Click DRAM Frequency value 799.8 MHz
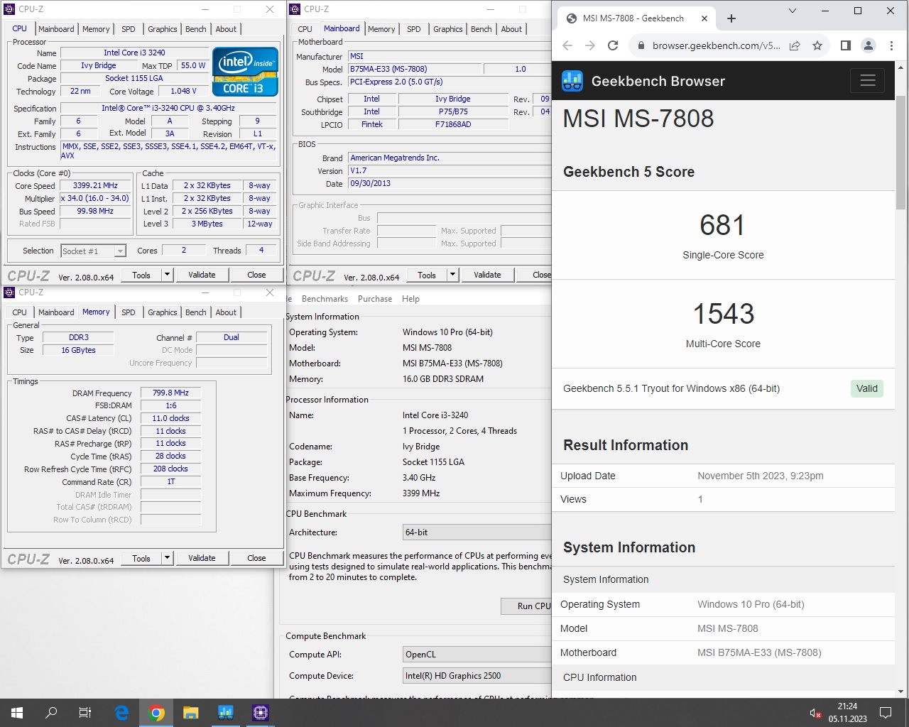Screen dimensions: 909x727 pos(170,393)
